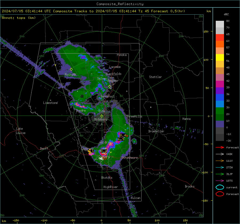
Task: Click the UTC Composite Tracks header line
Action: [x=93, y=11]
